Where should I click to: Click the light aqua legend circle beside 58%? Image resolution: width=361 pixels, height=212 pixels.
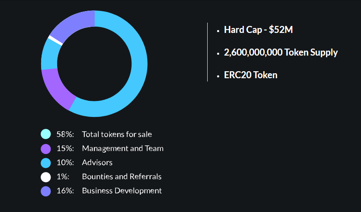[46, 134]
